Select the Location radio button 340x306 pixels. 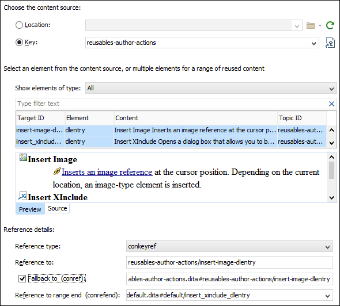pos(19,25)
